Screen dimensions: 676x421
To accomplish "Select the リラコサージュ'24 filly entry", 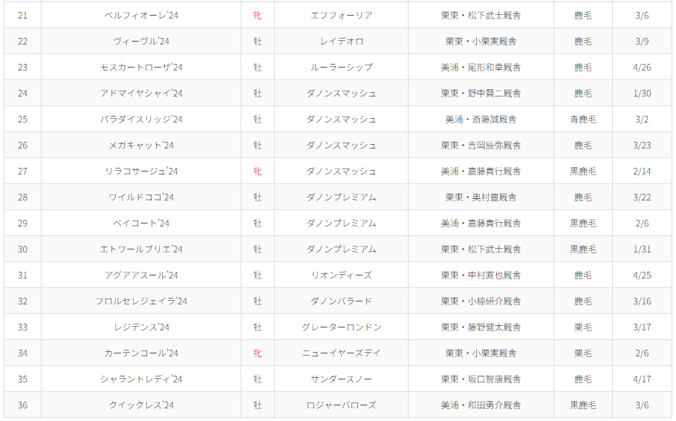I will click(141, 171).
